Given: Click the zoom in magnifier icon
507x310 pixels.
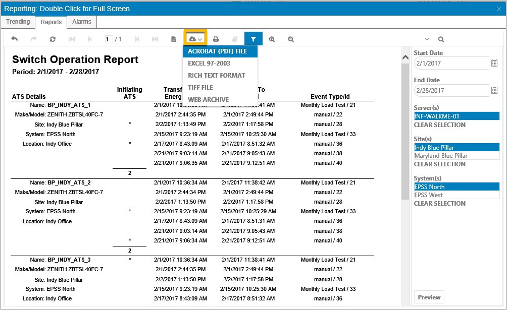Looking at the screenshot, I should point(272,39).
